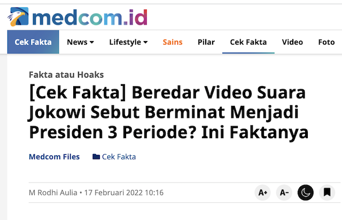This screenshot has height=220, width=342.
Task: Toggle dark mode moon icon
Action: [305, 193]
